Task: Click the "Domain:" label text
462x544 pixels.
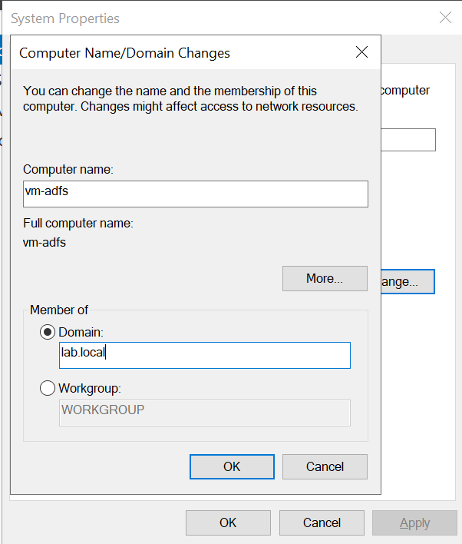Action: [81, 333]
